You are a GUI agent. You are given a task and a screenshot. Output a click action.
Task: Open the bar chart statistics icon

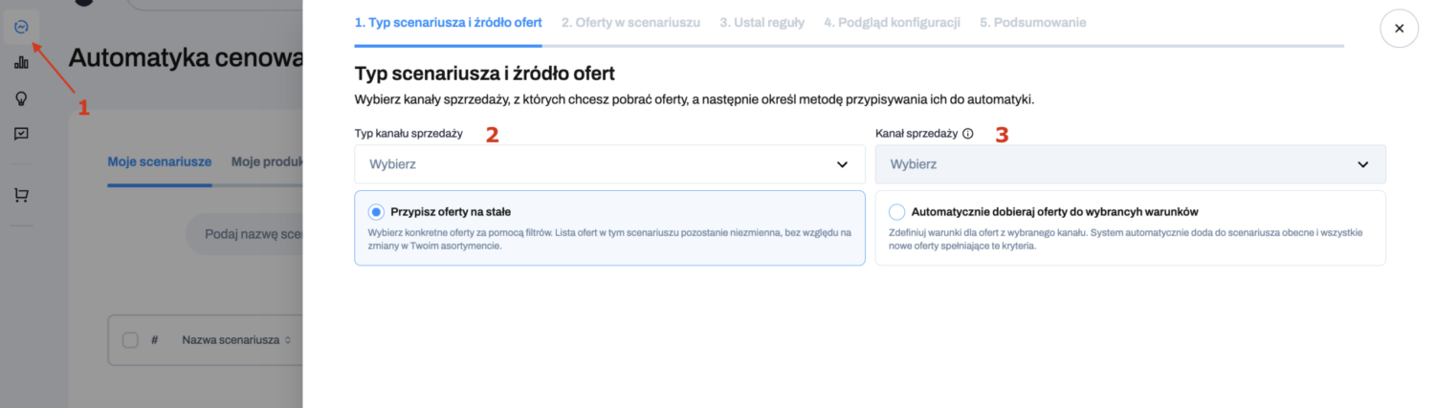(x=21, y=63)
